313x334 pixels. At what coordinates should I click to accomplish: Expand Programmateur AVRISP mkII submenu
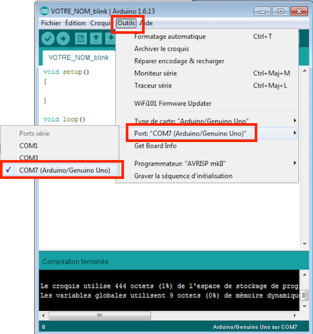pyautogui.click(x=207, y=164)
